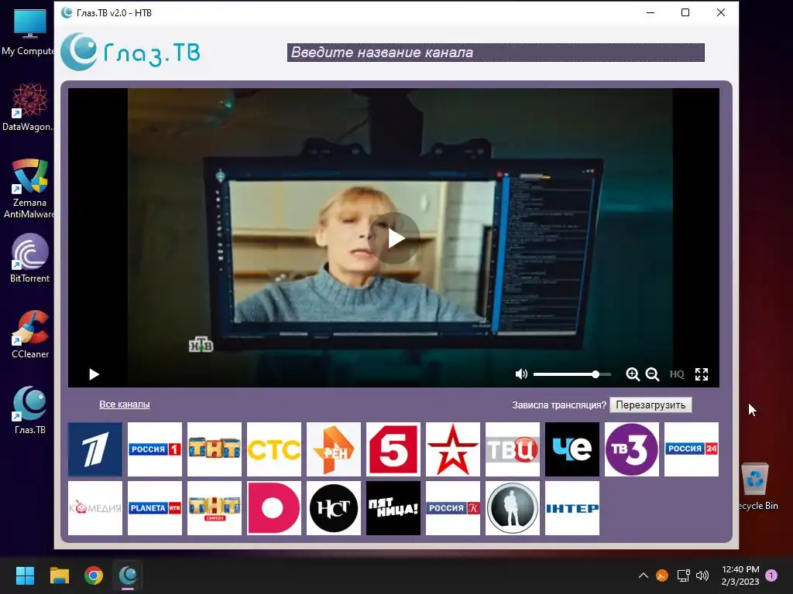This screenshot has height=594, width=793.
Task: Select the НСТ channel tile
Action: click(x=334, y=507)
